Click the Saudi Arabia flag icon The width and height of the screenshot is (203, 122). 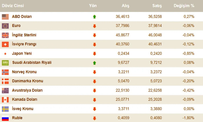5,63
